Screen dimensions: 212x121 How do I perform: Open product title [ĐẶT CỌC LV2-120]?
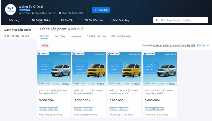coord(123,92)
